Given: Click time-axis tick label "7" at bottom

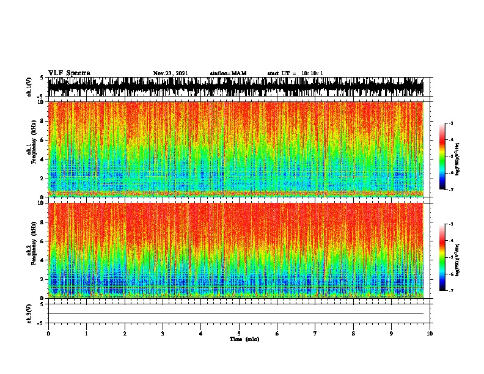Looking at the screenshot, I should click(x=315, y=334).
